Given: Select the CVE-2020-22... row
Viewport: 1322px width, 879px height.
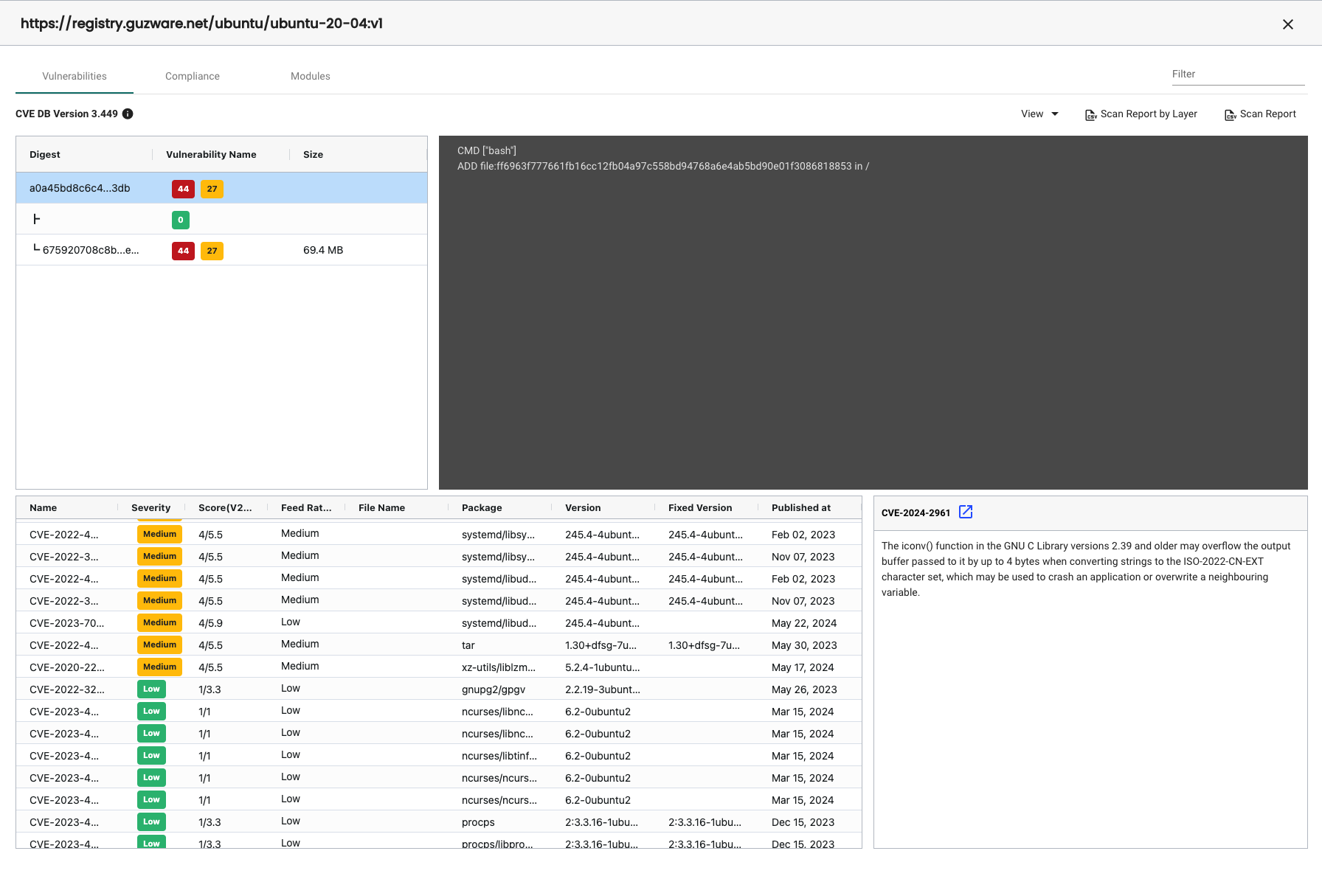Looking at the screenshot, I should pyautogui.click(x=438, y=667).
